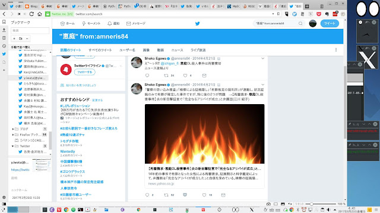The image size is (380, 213).
Task: Like the tweet with fire image
Action: click(204, 195)
